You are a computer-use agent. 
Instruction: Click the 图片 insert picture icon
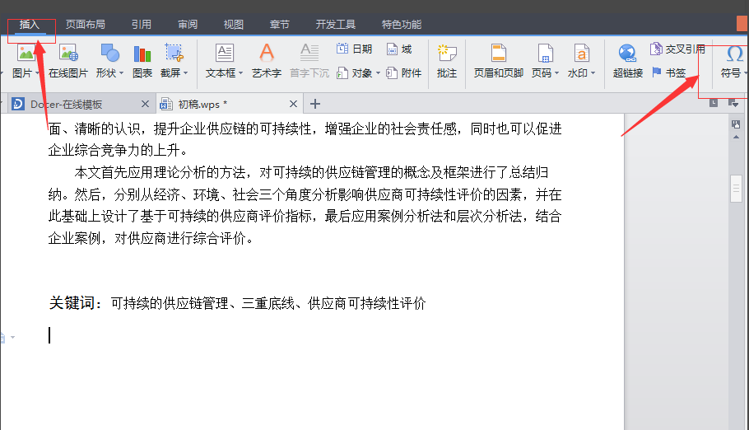[x=26, y=53]
